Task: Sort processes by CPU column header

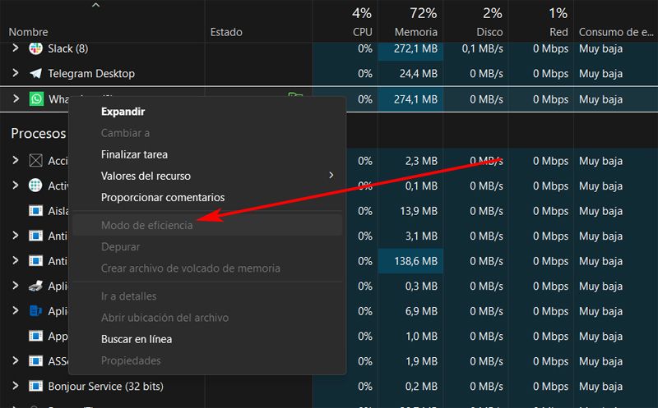Action: click(x=362, y=32)
